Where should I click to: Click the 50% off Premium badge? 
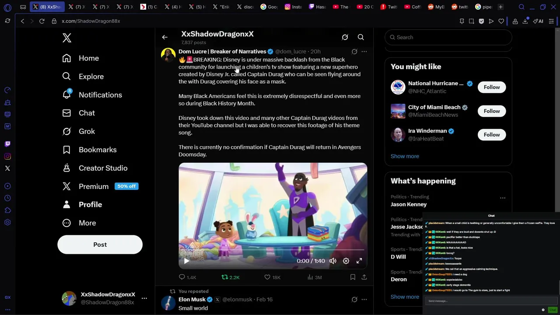(126, 186)
